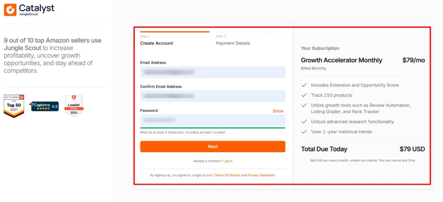
Task: Click checkmark beside Unlock advanced research functionality
Action: 304,122
